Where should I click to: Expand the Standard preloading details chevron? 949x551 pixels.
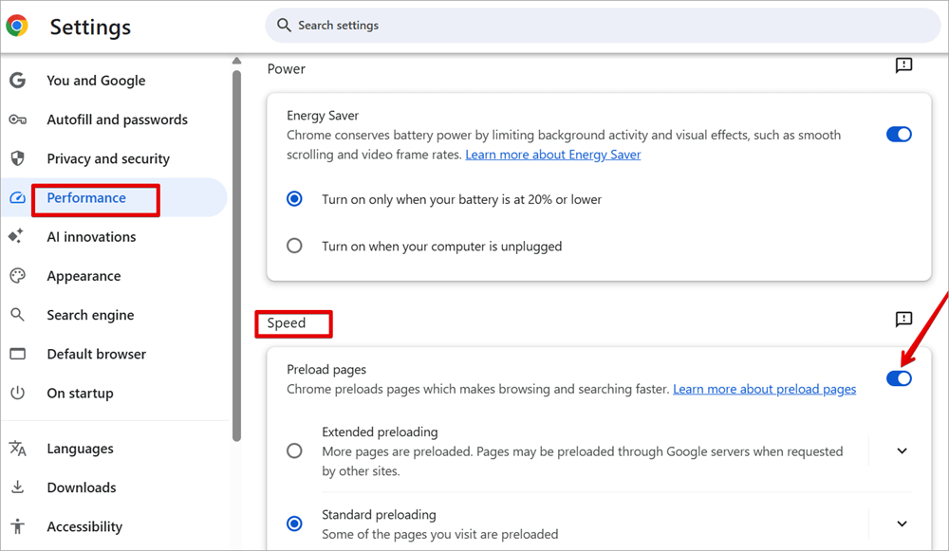pos(901,523)
